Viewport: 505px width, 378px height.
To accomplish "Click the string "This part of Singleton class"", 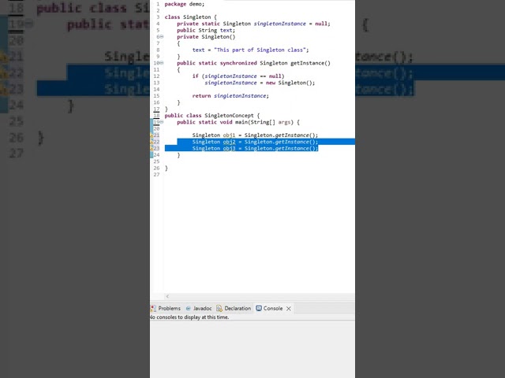I will (260, 50).
